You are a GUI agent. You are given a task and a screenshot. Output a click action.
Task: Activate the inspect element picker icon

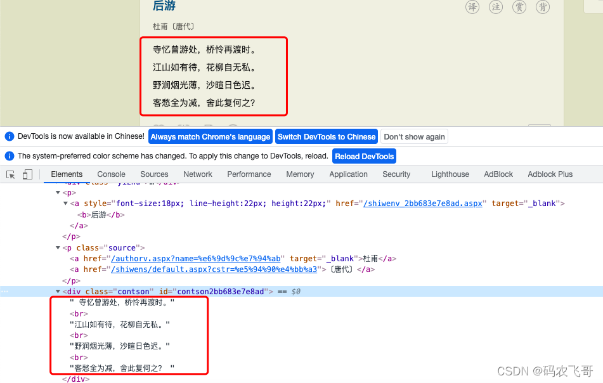click(x=10, y=174)
